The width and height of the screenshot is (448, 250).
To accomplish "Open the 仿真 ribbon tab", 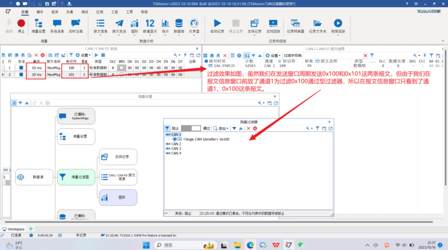I will pyautogui.click(x=70, y=12).
